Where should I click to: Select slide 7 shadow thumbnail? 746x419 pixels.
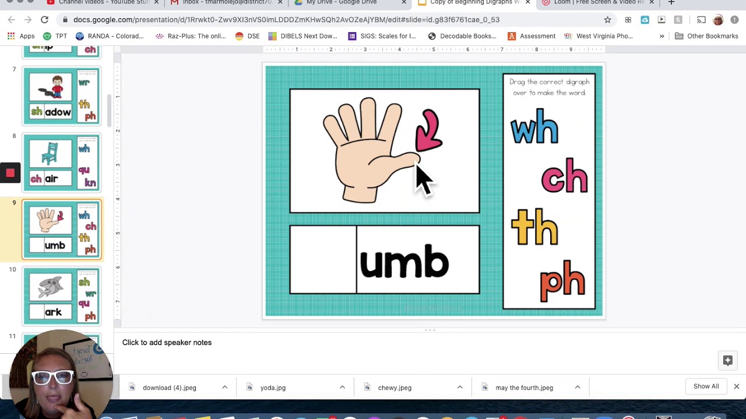pos(62,96)
